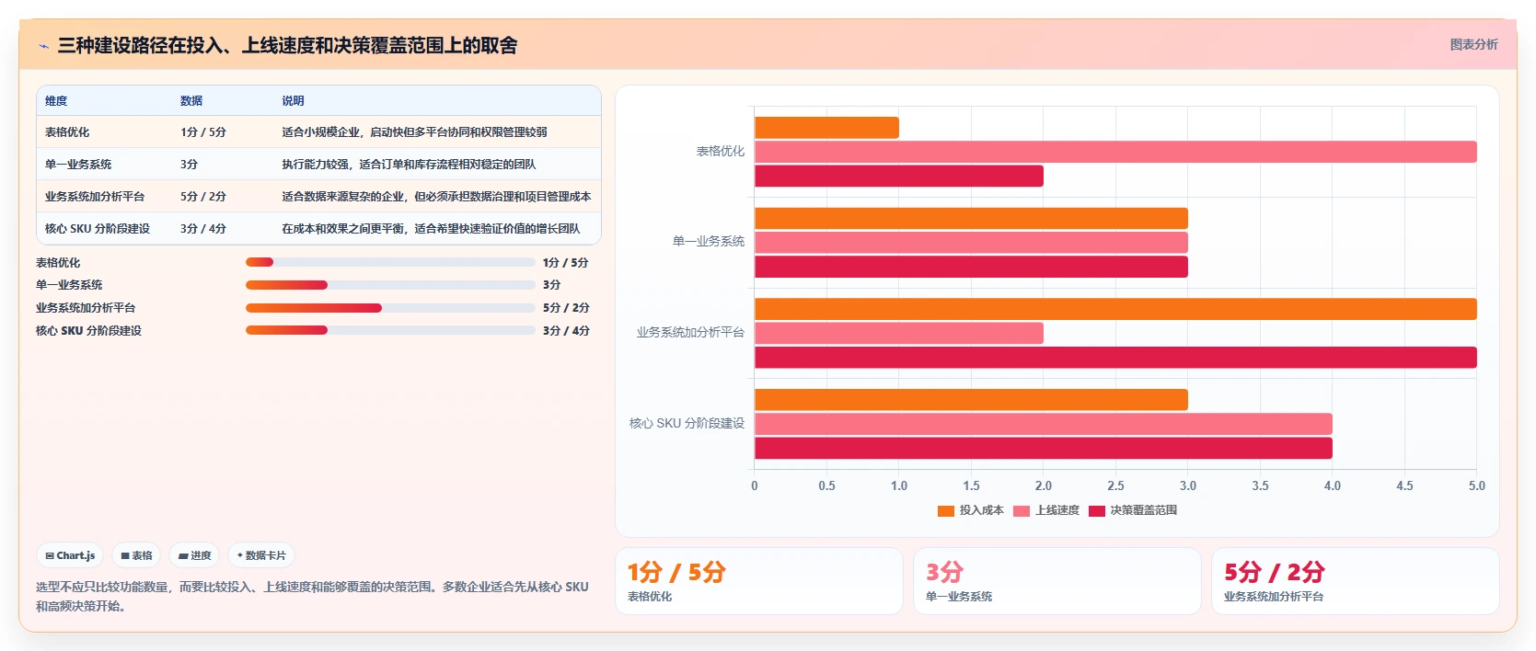Select the 数据卡片 chip
Screen dimensions: 1536x651
pyautogui.click(x=261, y=555)
